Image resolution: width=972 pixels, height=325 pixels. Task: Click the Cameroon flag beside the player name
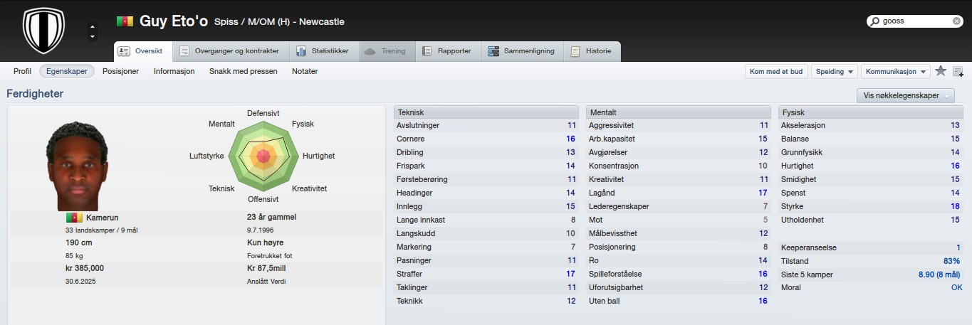click(125, 22)
